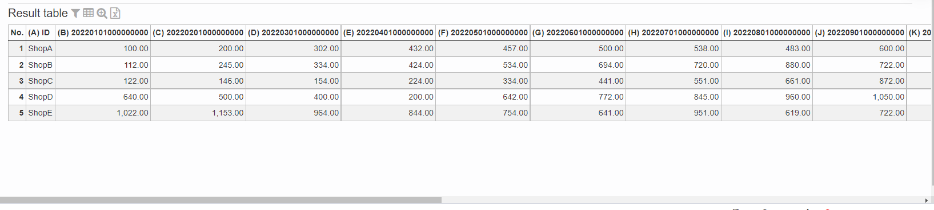
Task: Click the table grid view icon
Action: 89,13
